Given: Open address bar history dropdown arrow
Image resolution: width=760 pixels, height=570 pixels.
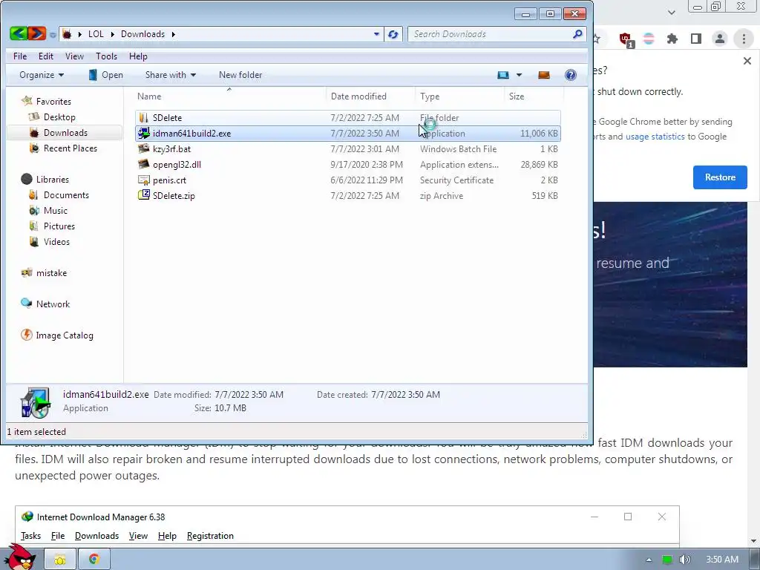Looking at the screenshot, I should [x=376, y=34].
